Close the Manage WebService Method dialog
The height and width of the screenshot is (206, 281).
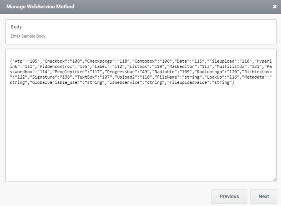tap(275, 7)
